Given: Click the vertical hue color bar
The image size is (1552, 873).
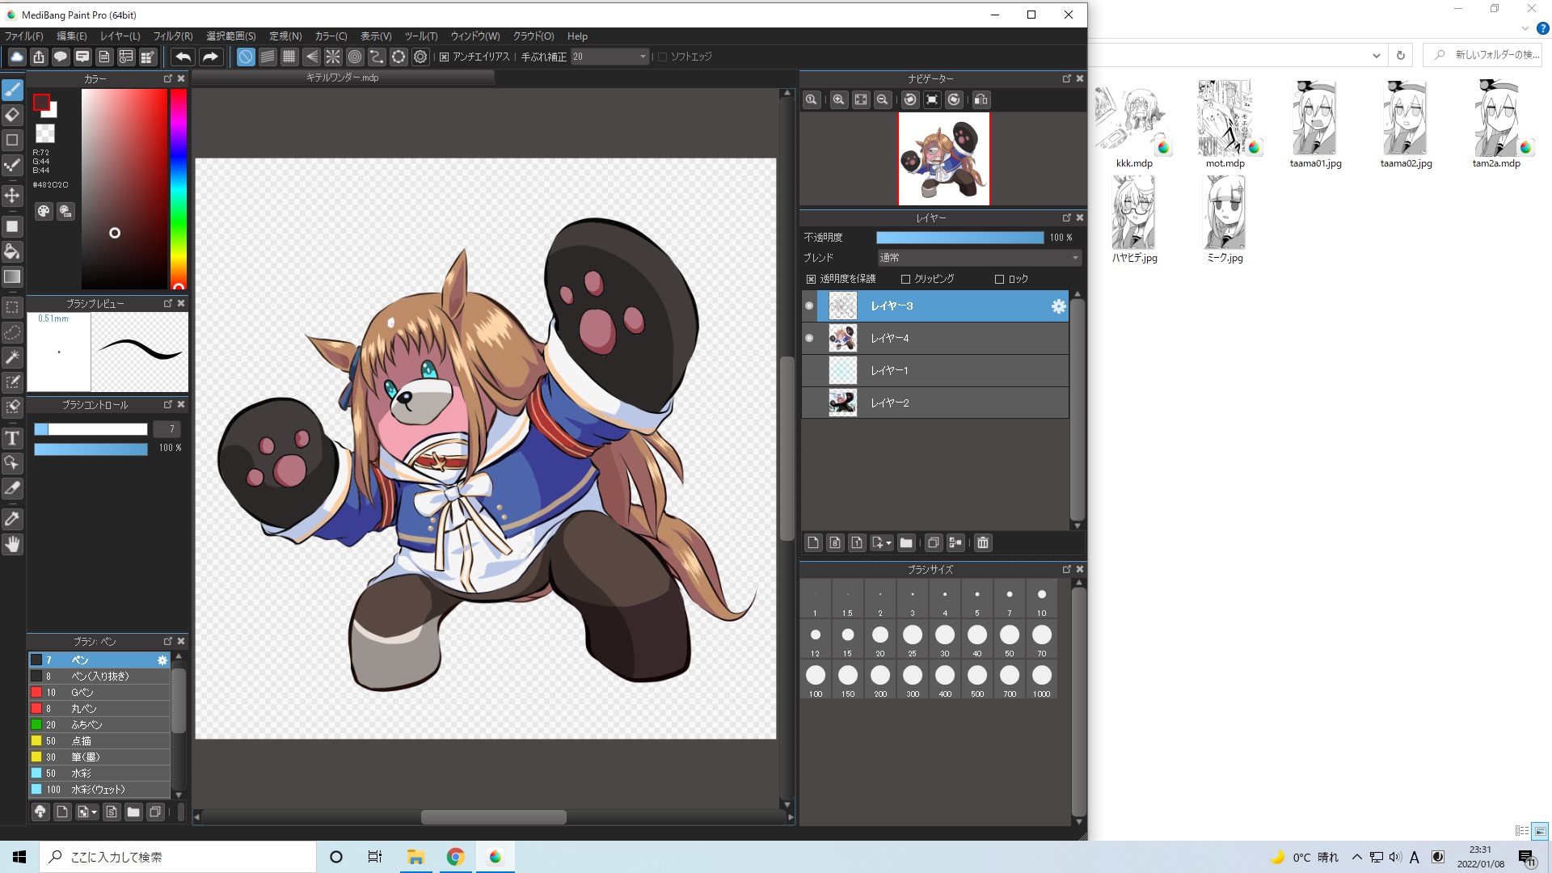Looking at the screenshot, I should click(178, 189).
